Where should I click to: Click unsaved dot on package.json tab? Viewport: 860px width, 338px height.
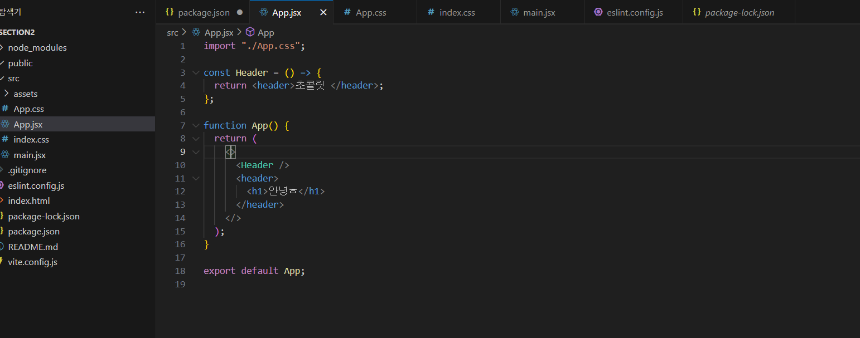240,12
